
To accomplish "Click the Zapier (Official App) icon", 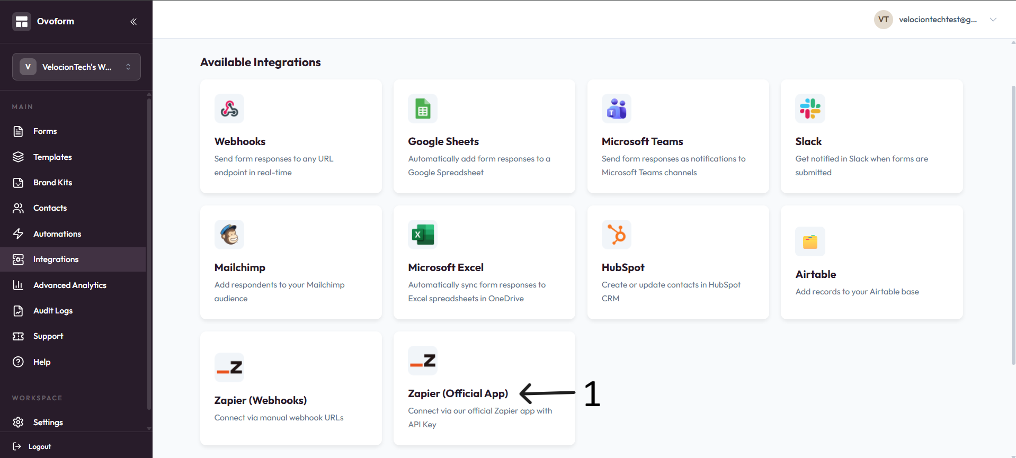I will click(423, 361).
